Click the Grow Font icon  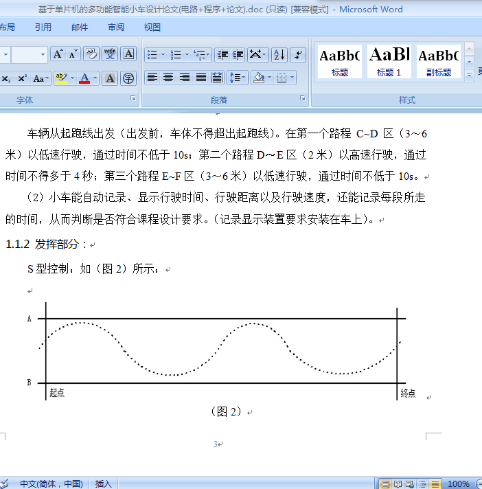[x=58, y=54]
